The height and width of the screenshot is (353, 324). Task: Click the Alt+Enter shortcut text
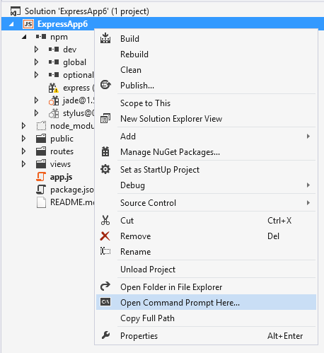[x=285, y=336]
